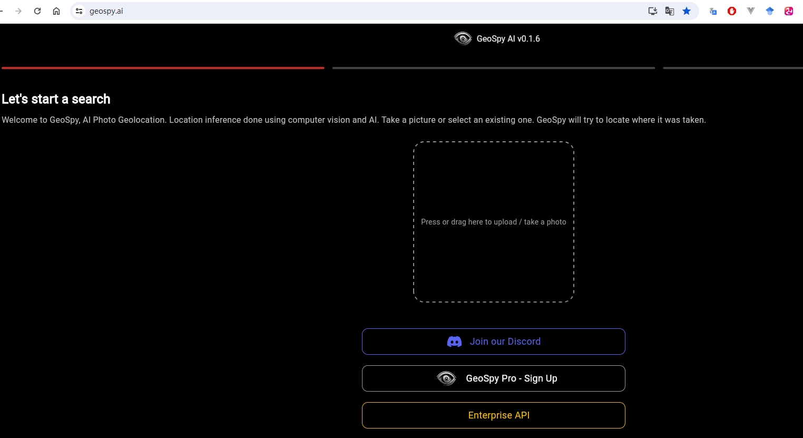Open the red stop-hand adblock extension
This screenshot has height=438, width=803.
click(x=732, y=11)
